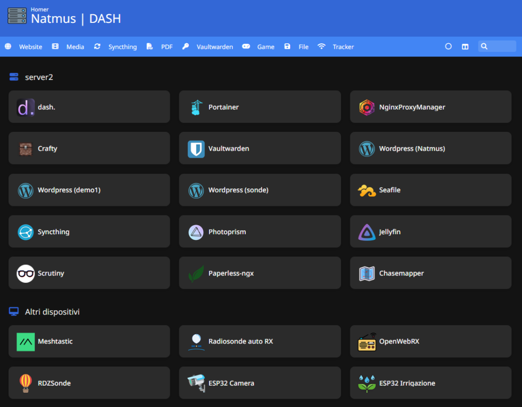Click the PDF file icon in navbar
522x407 pixels.
coord(149,46)
